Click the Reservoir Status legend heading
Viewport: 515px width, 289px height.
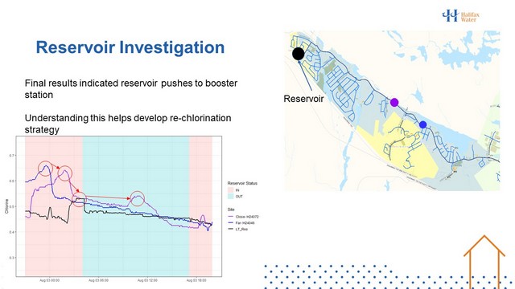(242, 183)
